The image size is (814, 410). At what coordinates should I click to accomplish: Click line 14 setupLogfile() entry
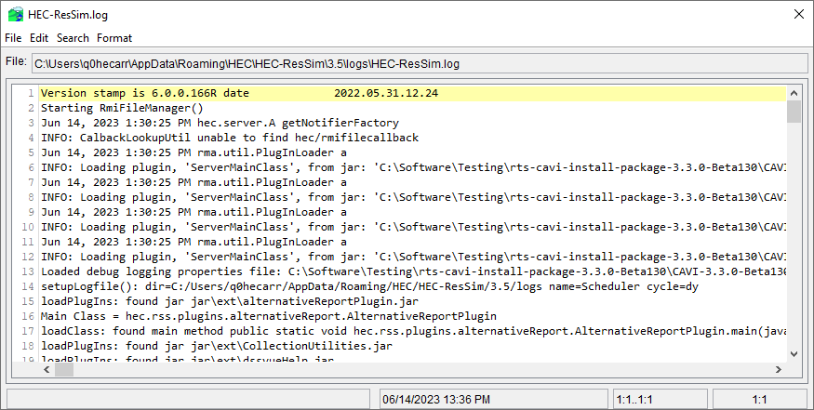(x=369, y=286)
